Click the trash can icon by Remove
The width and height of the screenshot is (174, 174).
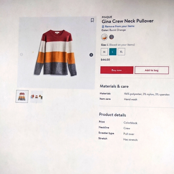click(x=103, y=26)
